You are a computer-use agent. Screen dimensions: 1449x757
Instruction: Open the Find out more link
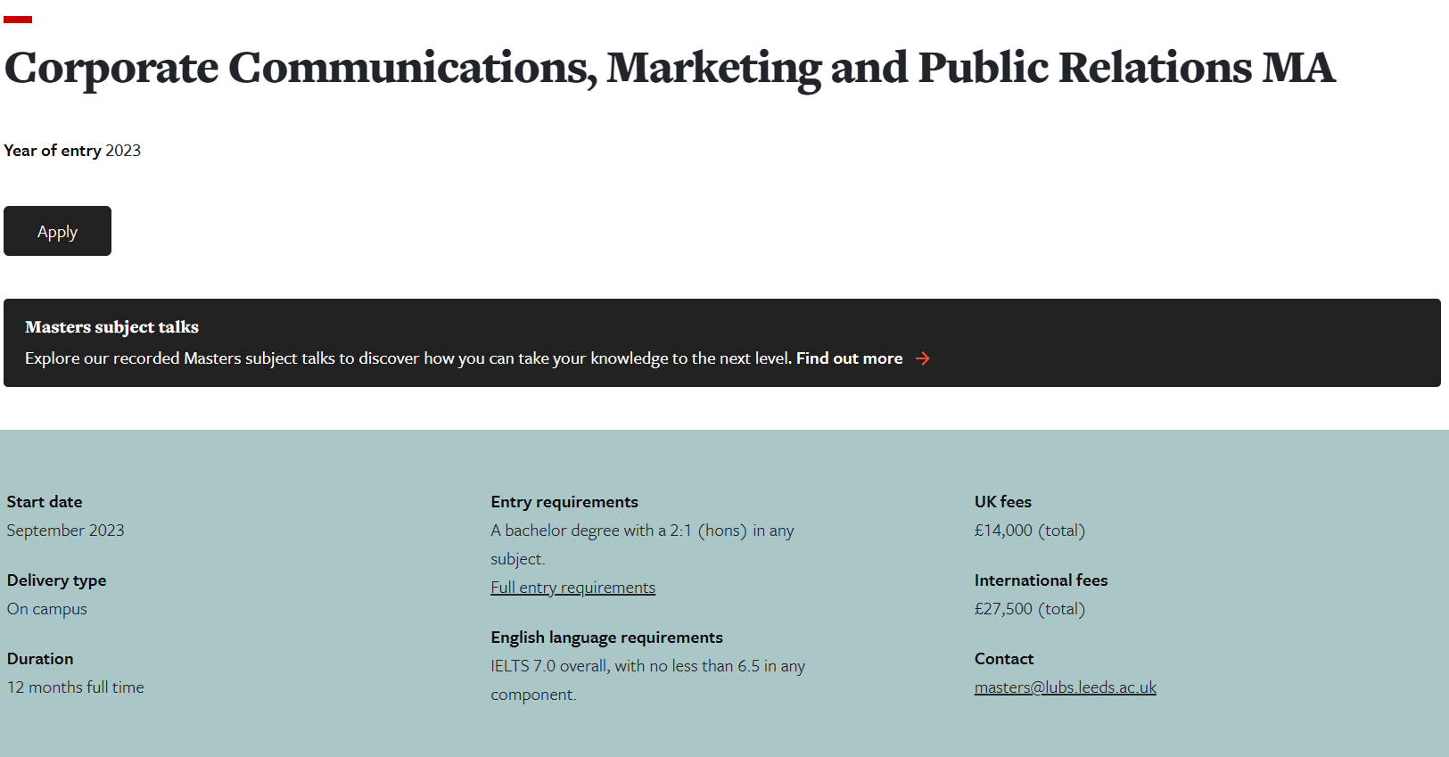(849, 358)
